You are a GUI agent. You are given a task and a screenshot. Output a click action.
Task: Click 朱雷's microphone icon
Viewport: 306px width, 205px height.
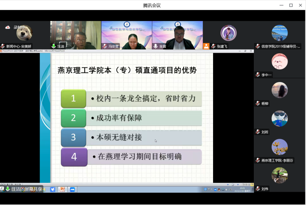point(155,46)
